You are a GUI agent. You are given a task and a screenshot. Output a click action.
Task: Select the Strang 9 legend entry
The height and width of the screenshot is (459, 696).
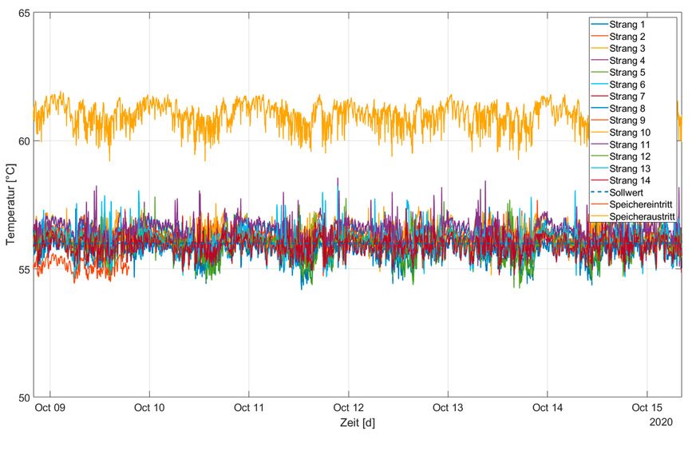pyautogui.click(x=627, y=121)
